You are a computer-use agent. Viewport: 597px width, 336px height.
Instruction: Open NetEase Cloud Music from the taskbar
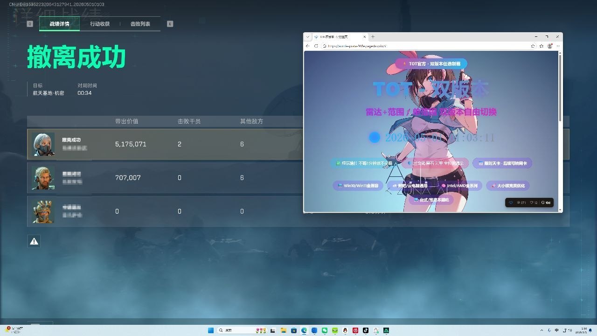(x=355, y=330)
